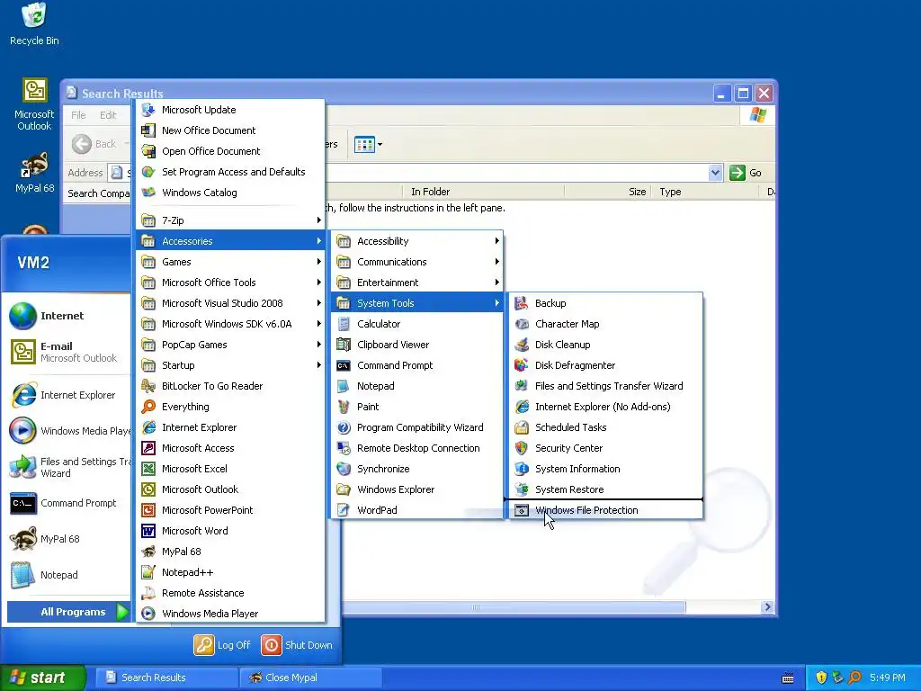Click Command Prompt icon in Accessories menu

344,365
